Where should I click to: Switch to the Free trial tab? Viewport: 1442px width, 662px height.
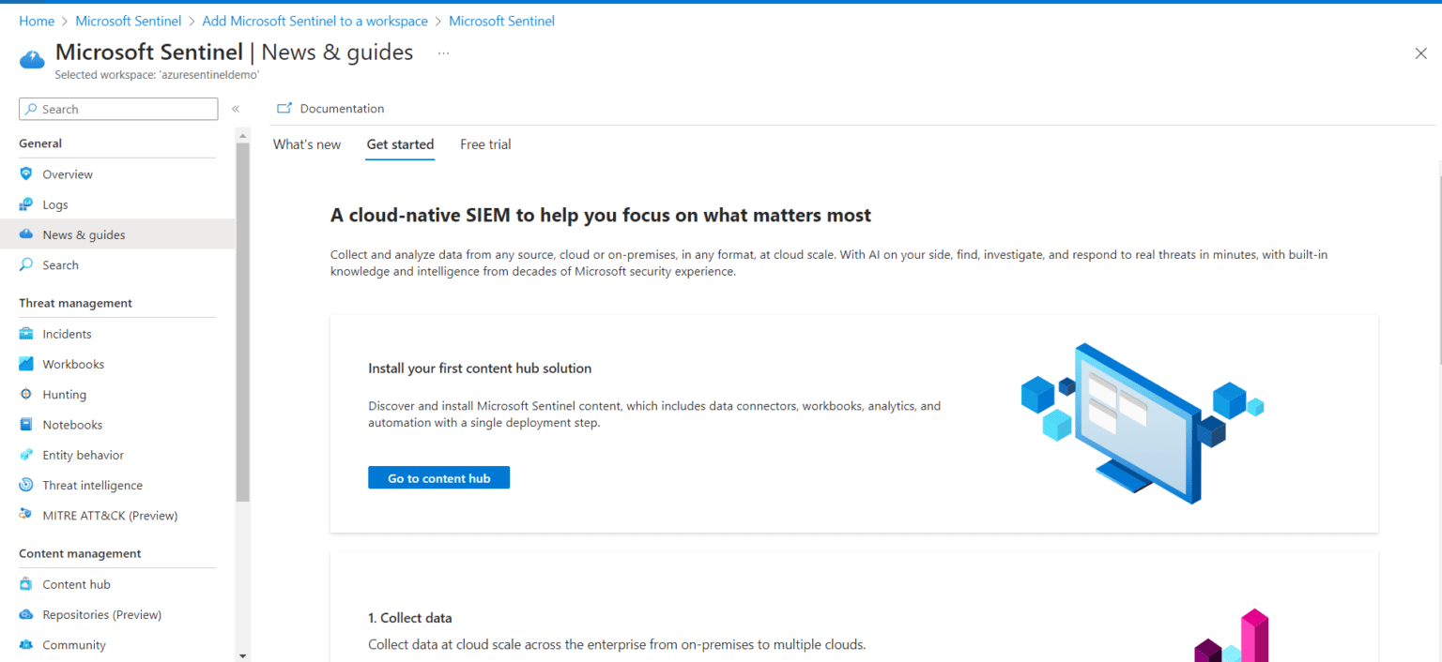coord(484,143)
